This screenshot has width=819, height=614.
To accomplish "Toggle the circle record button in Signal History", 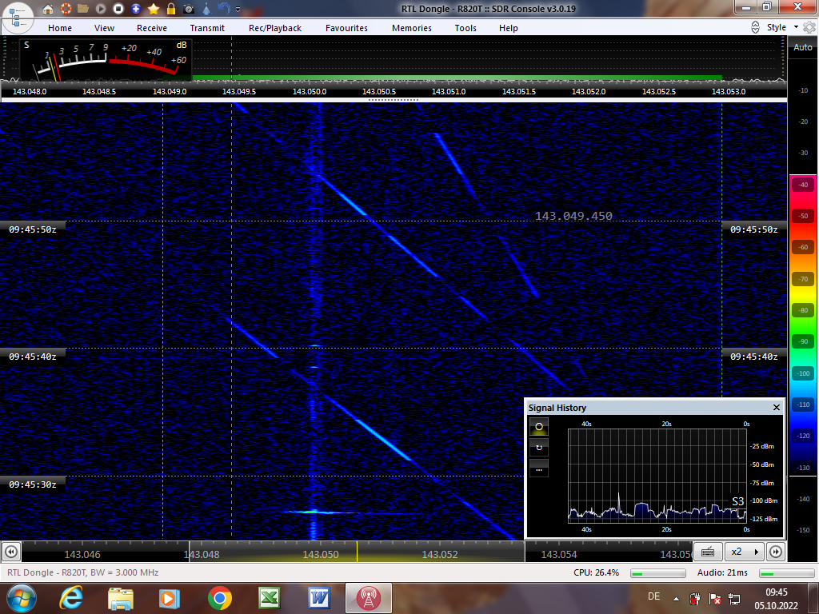I will click(539, 426).
